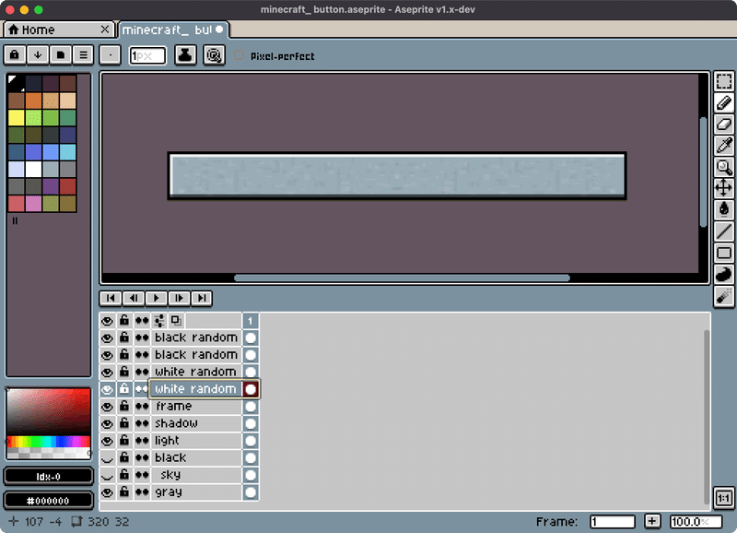Select the Rectangle shape tool
This screenshot has width=737, height=533.
coord(723,253)
